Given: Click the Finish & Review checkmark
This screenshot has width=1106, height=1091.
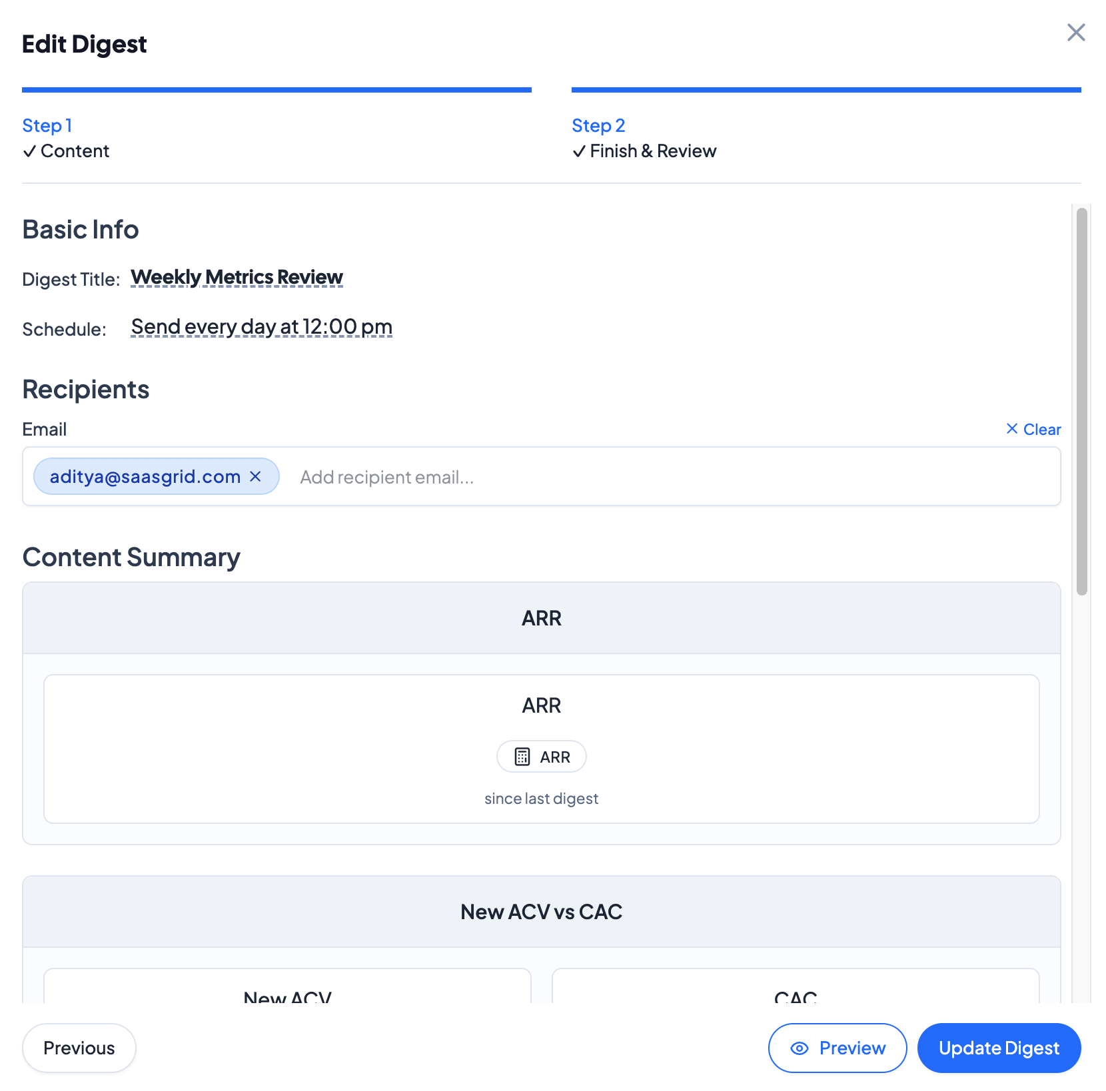Looking at the screenshot, I should coord(579,152).
